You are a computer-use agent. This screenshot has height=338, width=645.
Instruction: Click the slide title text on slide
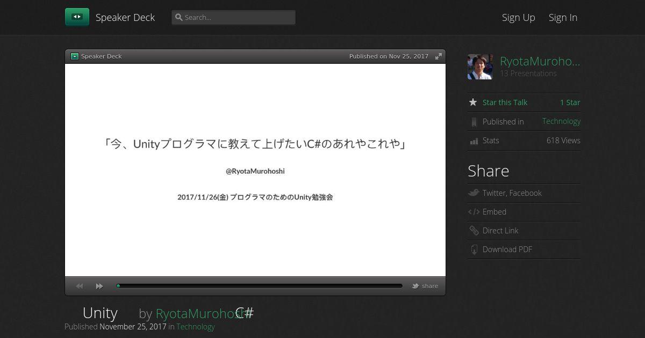tap(255, 144)
